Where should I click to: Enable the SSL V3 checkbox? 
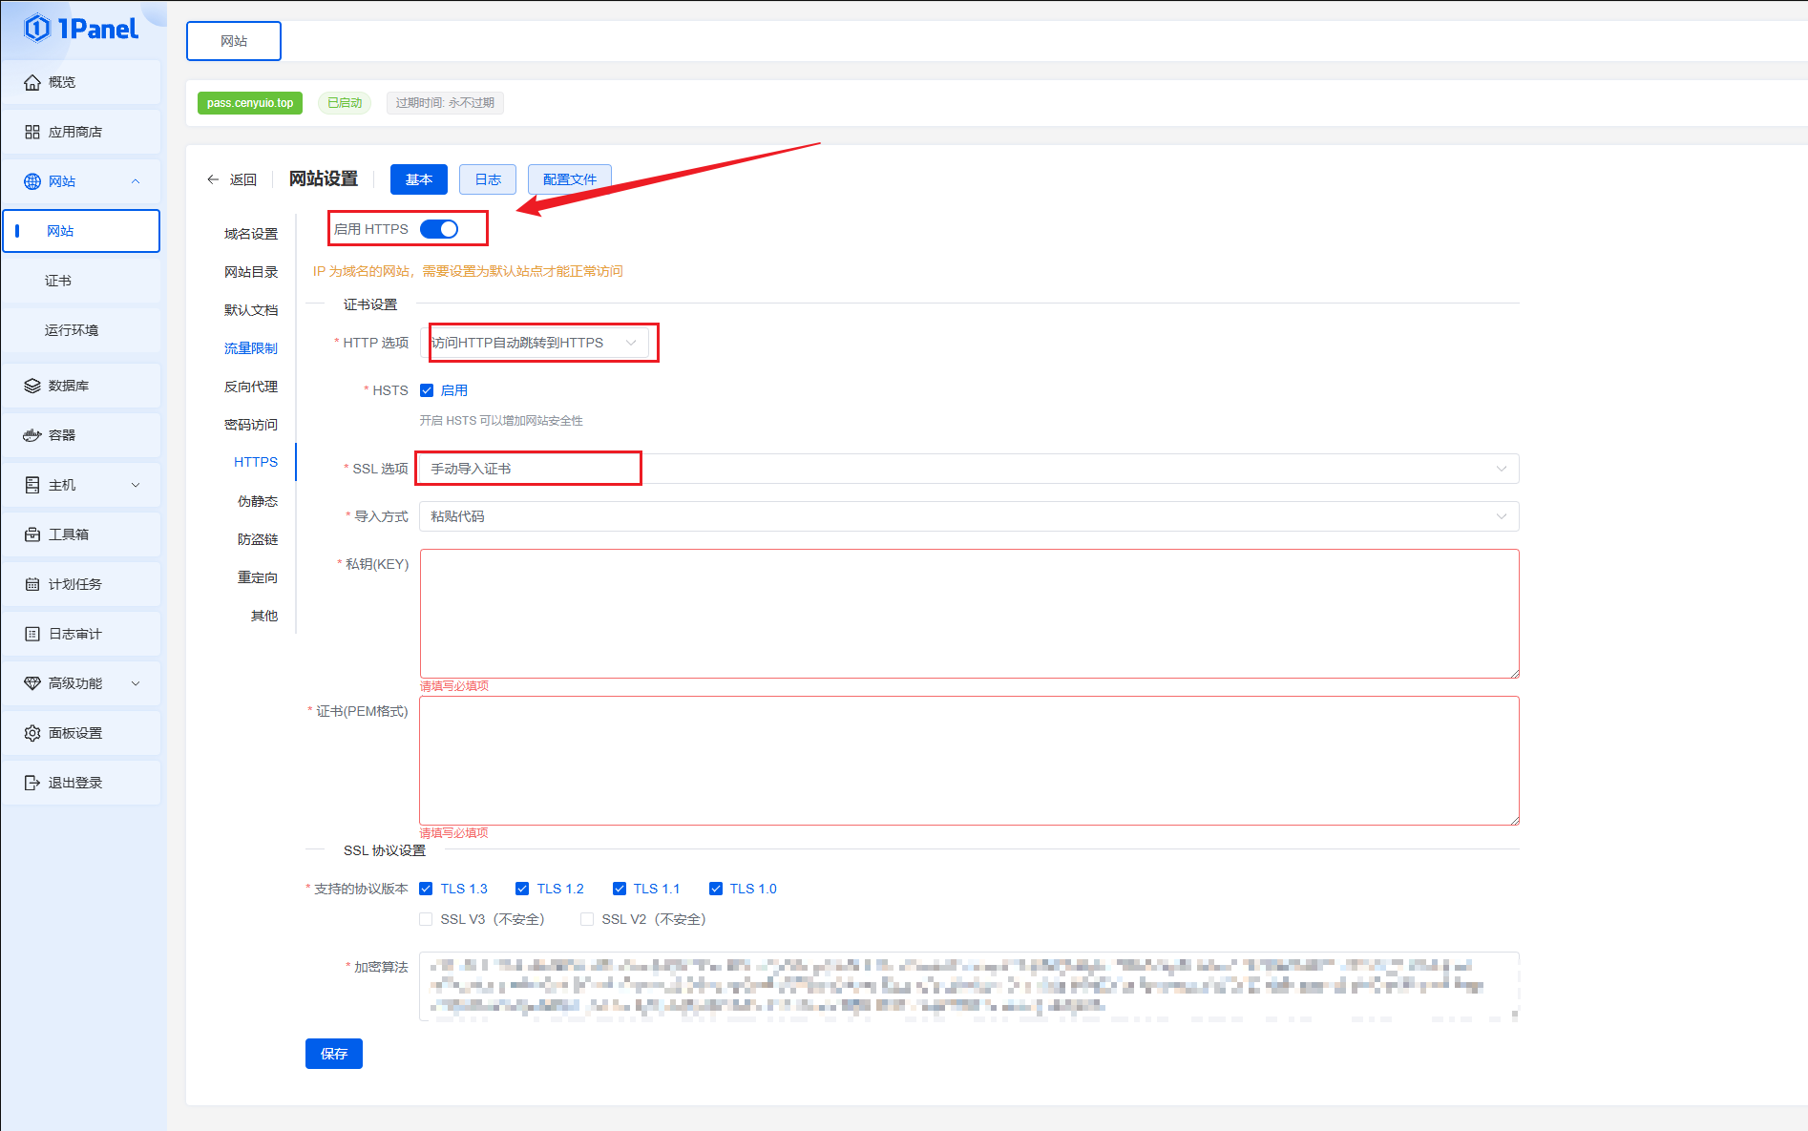coord(426,919)
